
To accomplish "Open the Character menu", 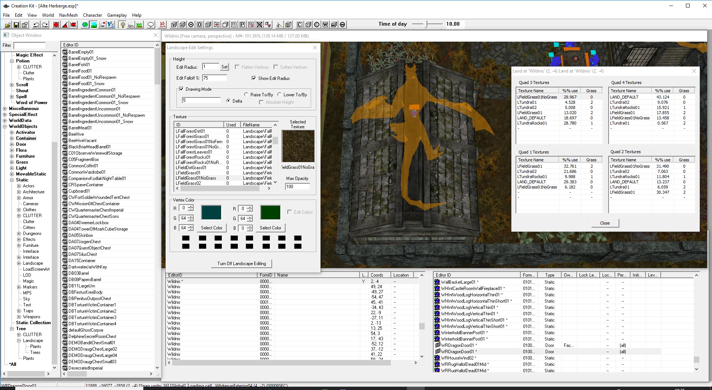I will click(x=92, y=15).
